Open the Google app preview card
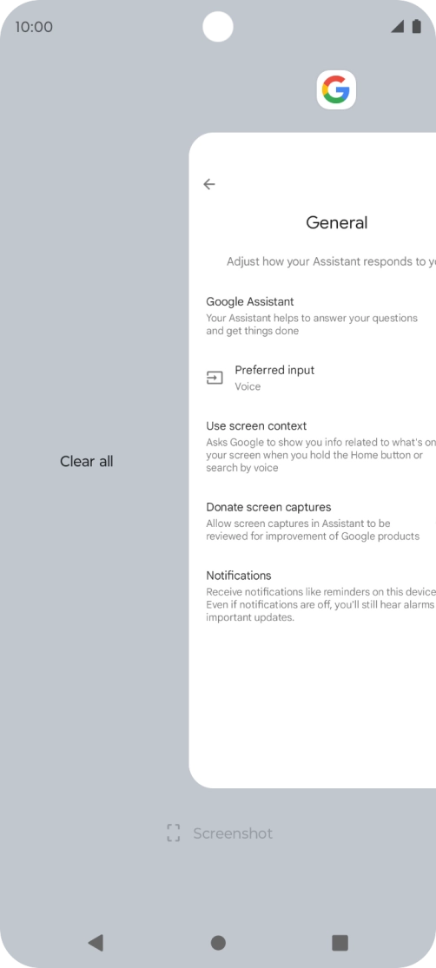 pyautogui.click(x=313, y=460)
